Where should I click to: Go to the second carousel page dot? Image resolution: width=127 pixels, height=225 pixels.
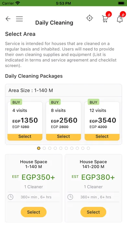click(44, 148)
